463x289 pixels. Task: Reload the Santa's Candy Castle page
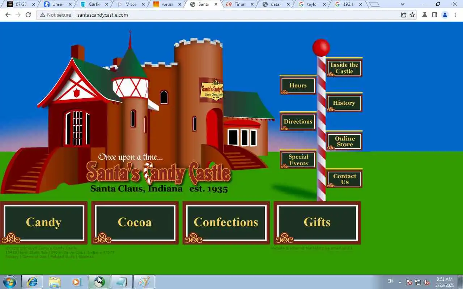tap(28, 15)
